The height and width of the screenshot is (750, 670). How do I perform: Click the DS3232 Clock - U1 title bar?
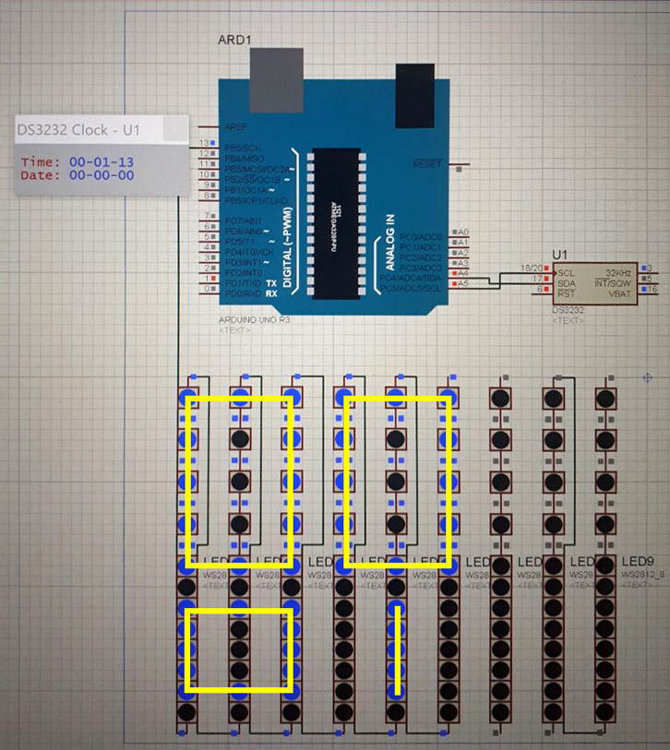coord(102,130)
